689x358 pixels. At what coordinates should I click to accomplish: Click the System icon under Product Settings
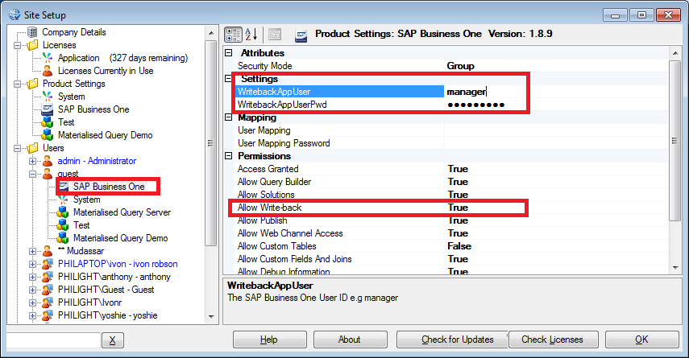(x=48, y=97)
